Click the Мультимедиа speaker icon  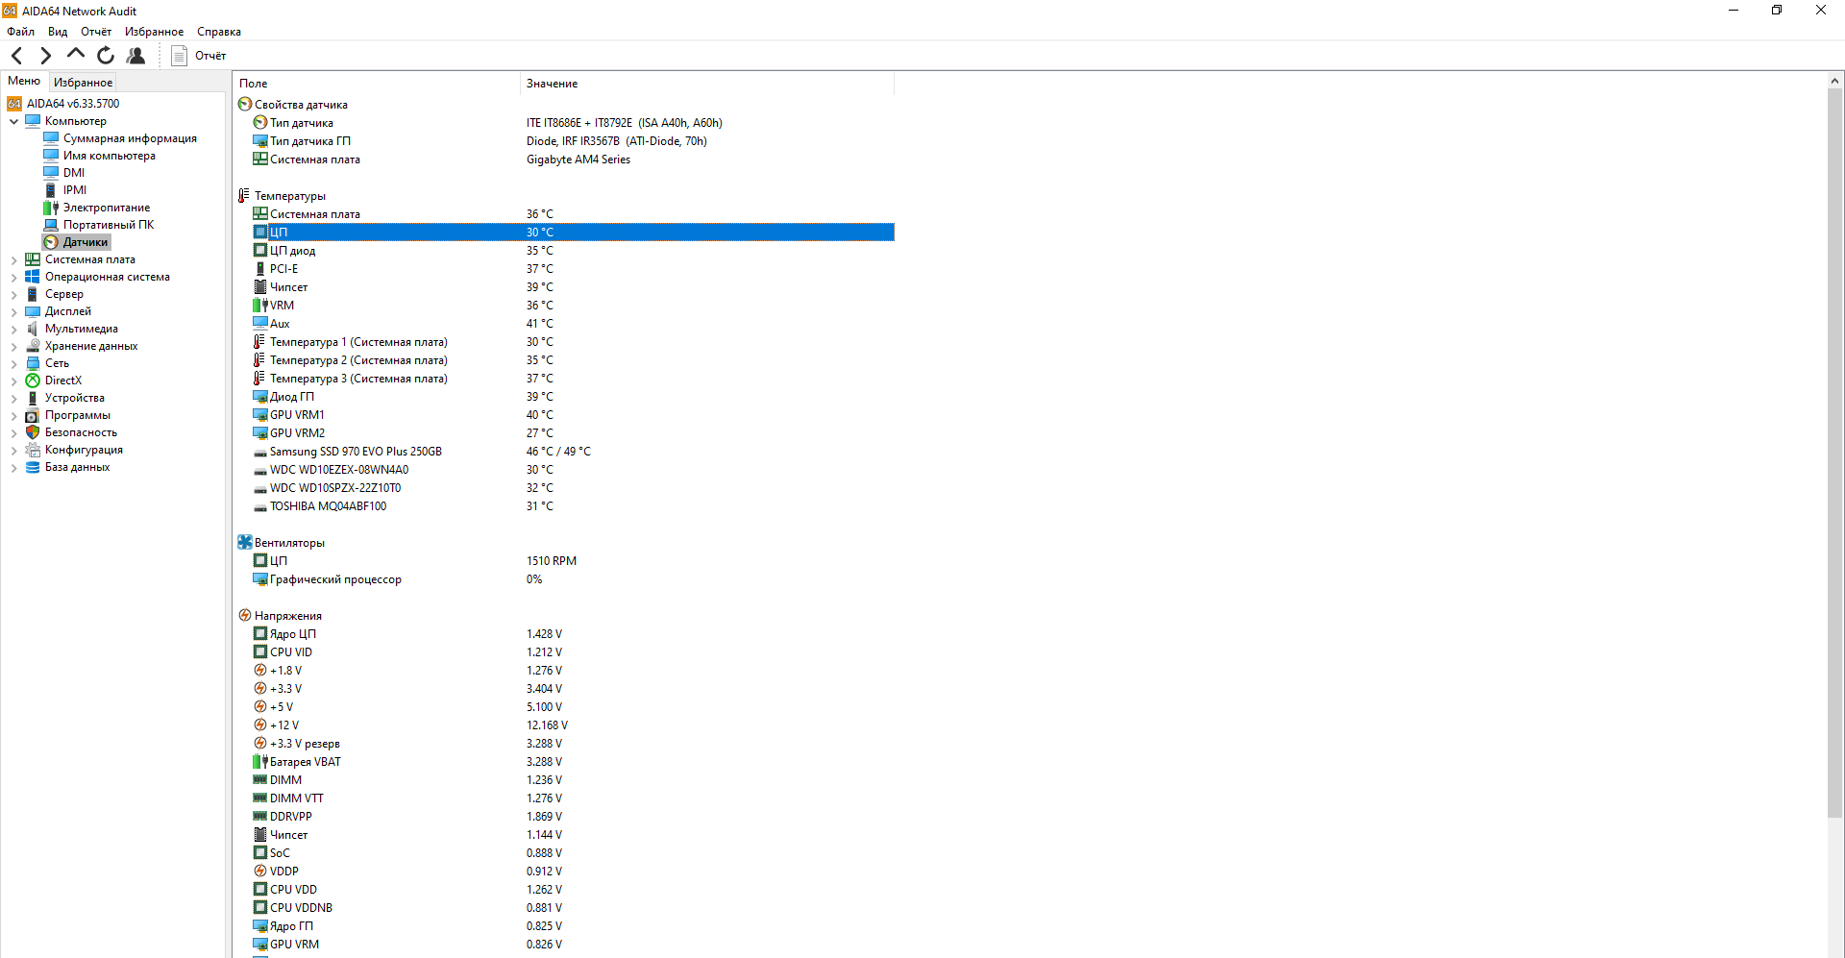(33, 329)
